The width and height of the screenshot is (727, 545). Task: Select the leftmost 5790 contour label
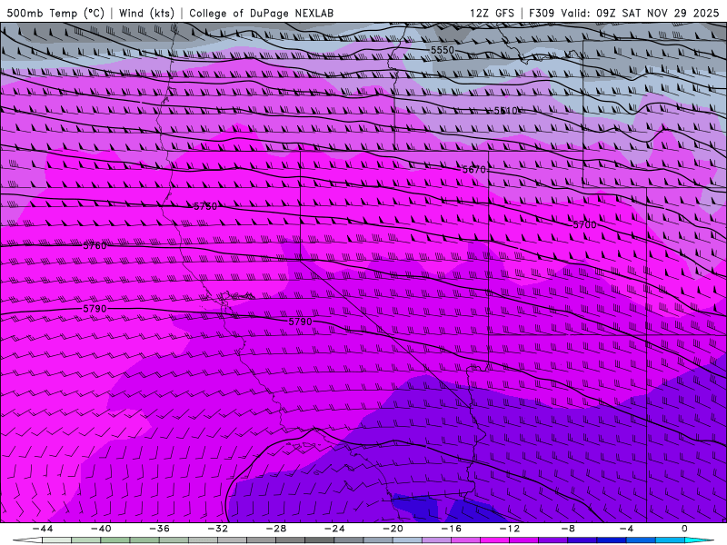[x=95, y=308]
